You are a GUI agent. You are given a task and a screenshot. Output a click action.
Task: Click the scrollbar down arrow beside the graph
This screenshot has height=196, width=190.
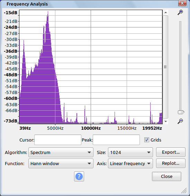pyautogui.click(x=165, y=121)
